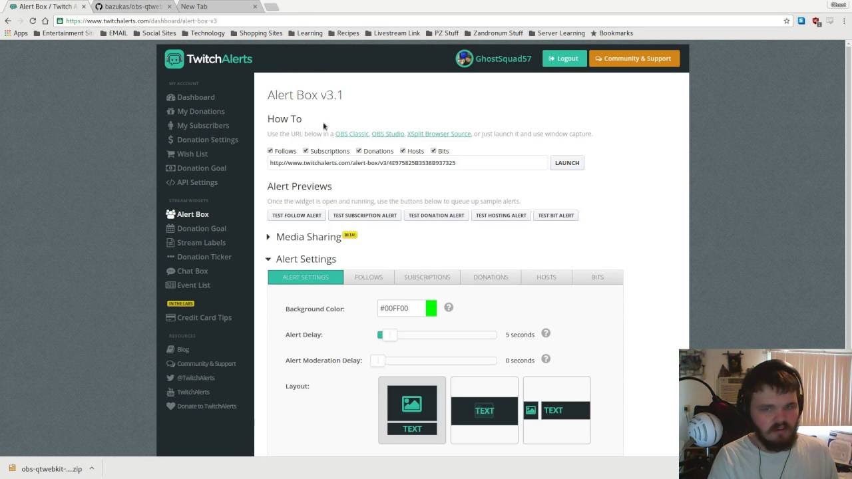
Task: Switch to the Donations settings tab
Action: click(x=491, y=277)
